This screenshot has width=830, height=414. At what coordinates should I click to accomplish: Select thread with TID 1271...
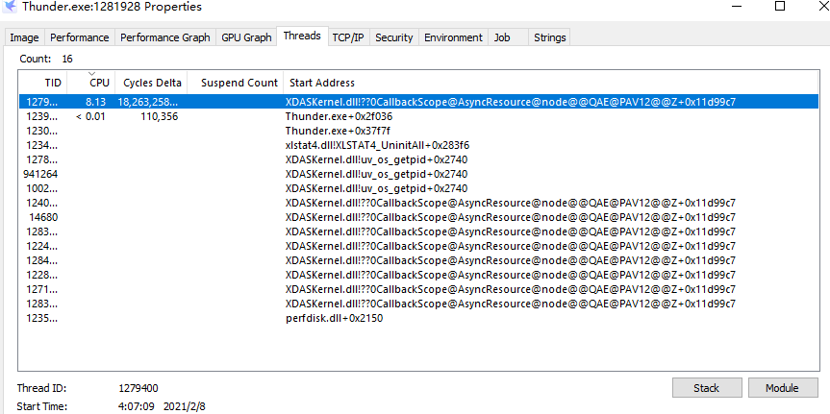pyautogui.click(x=418, y=289)
